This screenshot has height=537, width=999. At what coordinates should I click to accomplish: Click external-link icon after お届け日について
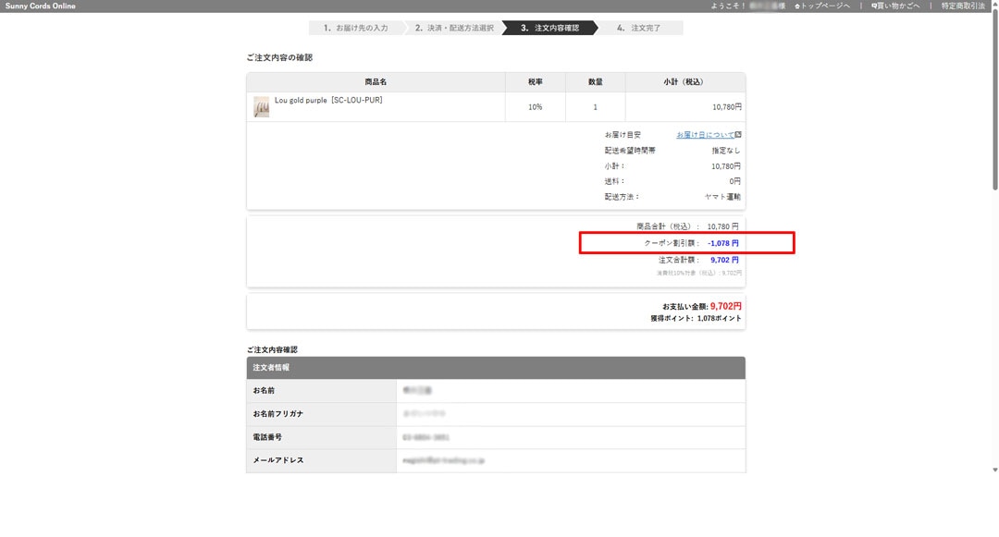738,135
